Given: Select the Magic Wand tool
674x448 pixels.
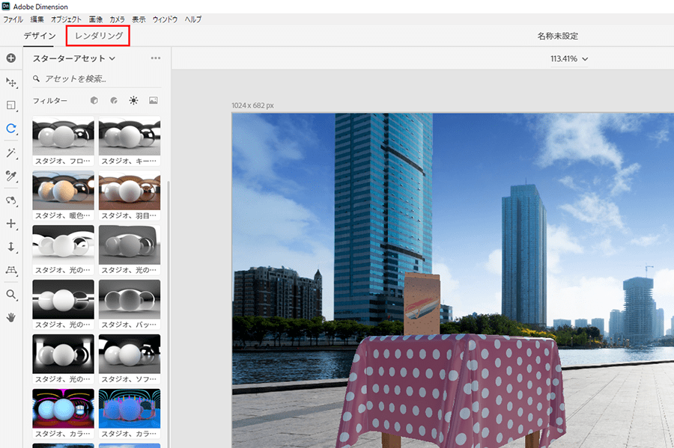Looking at the screenshot, I should tap(11, 153).
